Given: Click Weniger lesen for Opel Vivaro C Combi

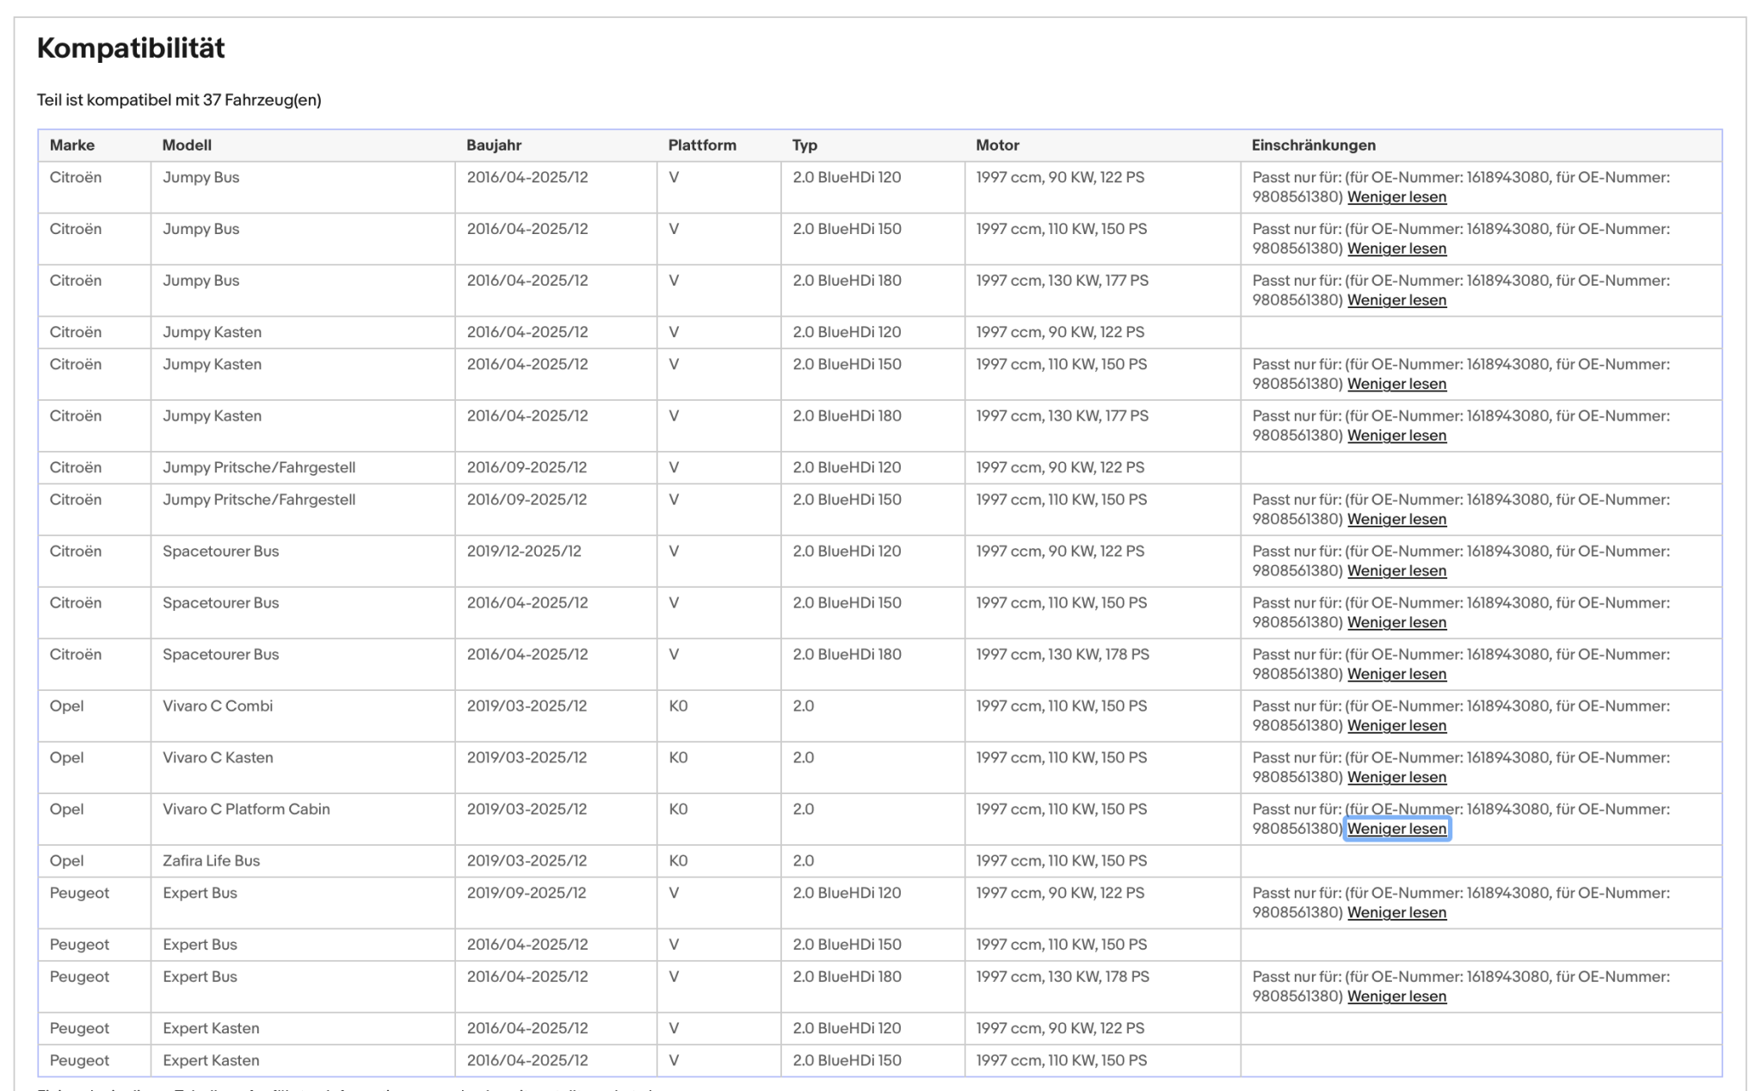Looking at the screenshot, I should (1396, 725).
